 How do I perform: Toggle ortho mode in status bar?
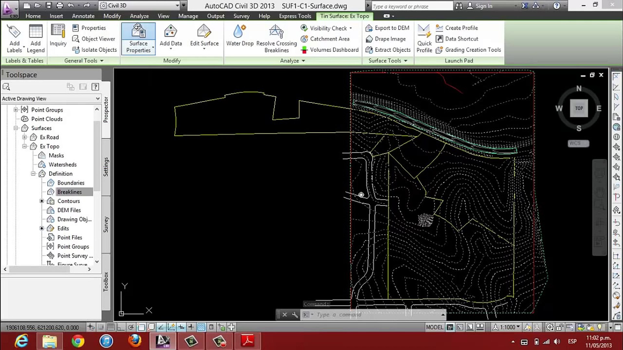point(121,327)
